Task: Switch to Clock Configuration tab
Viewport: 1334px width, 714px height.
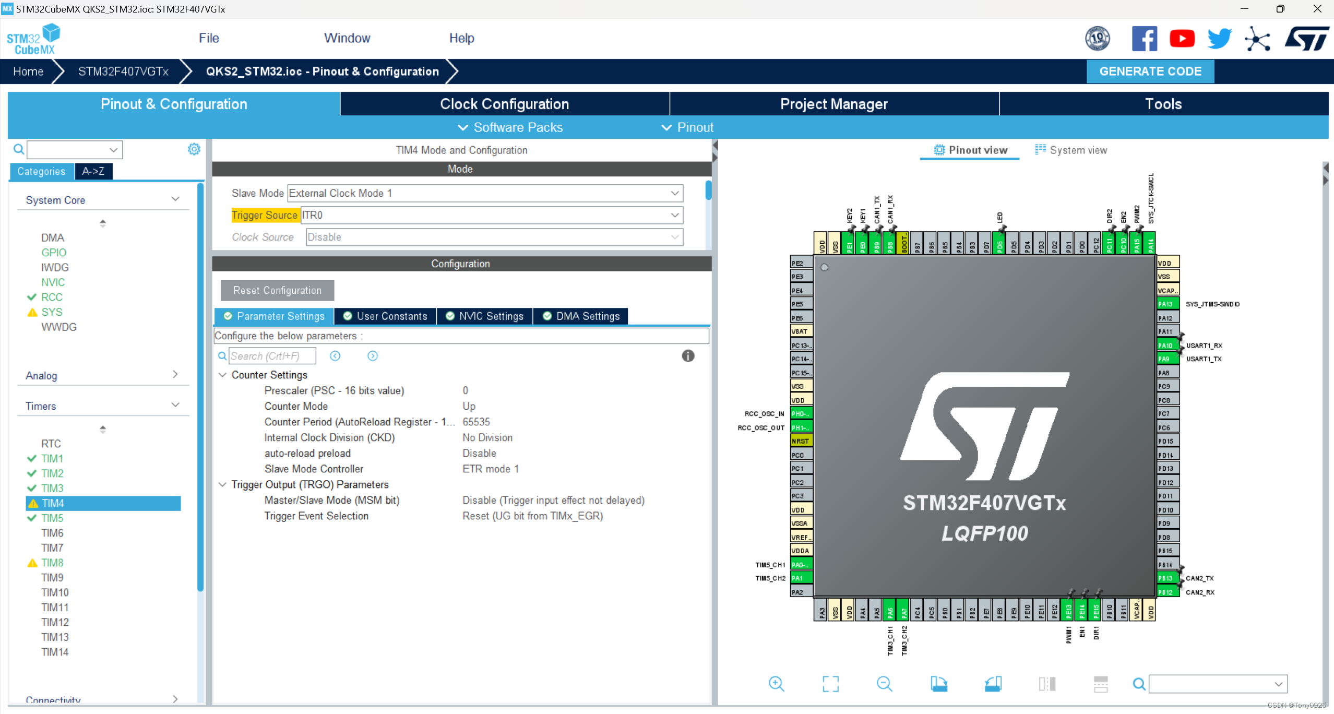Action: (x=504, y=104)
